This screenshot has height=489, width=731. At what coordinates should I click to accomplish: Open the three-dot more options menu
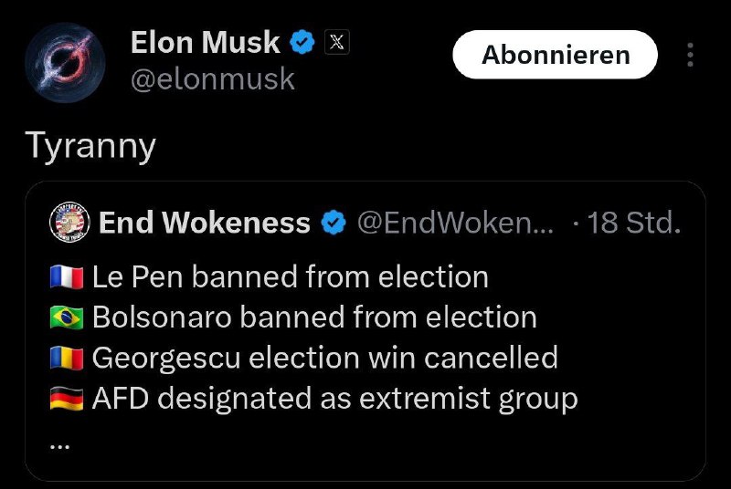tap(688, 55)
